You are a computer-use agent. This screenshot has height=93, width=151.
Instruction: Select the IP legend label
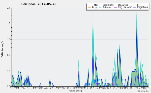[x=138, y=5]
